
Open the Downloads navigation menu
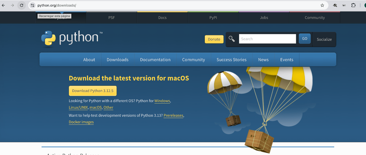click(118, 59)
